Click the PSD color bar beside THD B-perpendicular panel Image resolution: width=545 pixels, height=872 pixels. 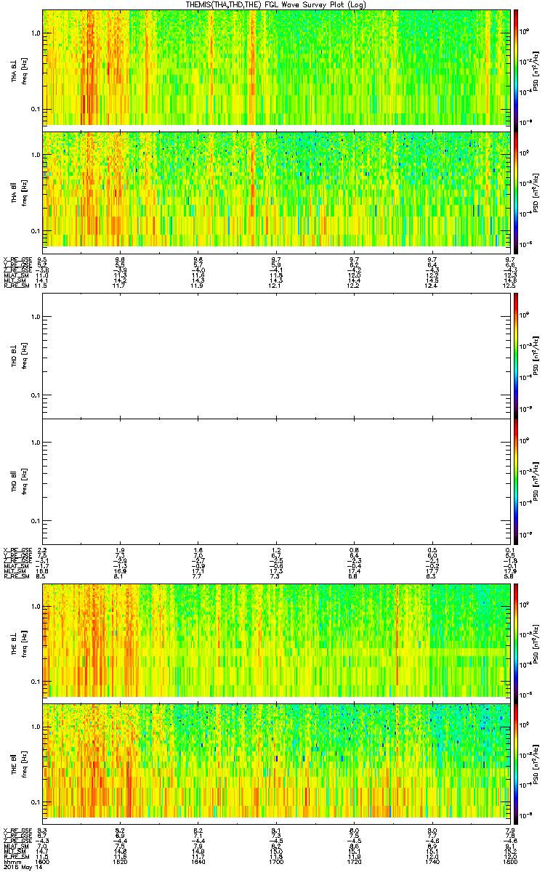point(516,355)
